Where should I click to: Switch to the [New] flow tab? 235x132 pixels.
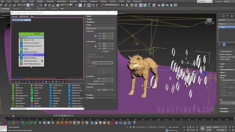32,16
